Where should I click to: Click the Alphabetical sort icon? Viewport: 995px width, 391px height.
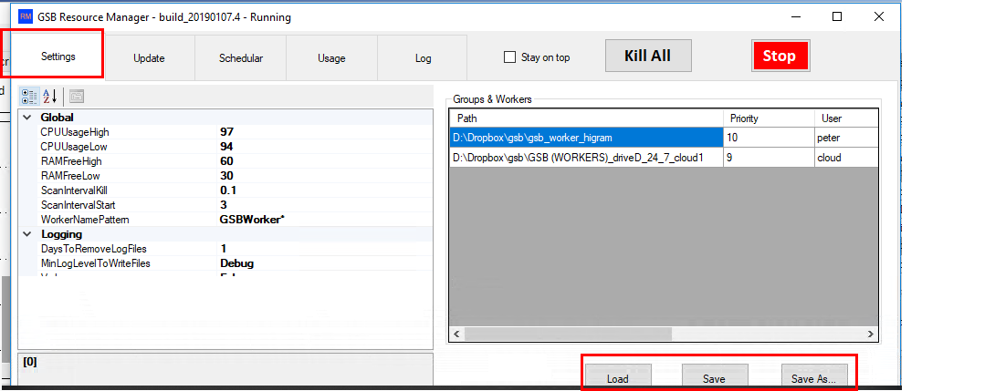click(50, 97)
